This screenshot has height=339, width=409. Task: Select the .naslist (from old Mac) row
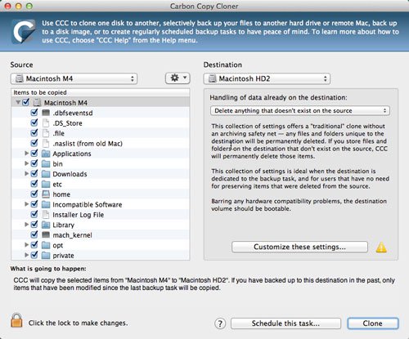(101, 143)
